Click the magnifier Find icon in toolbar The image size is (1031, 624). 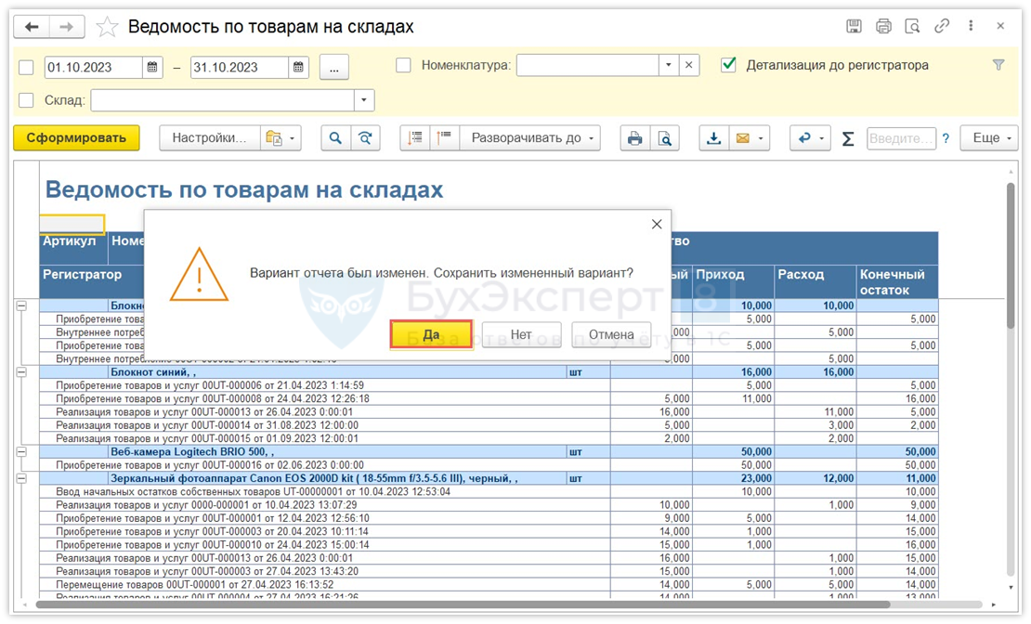tap(335, 138)
